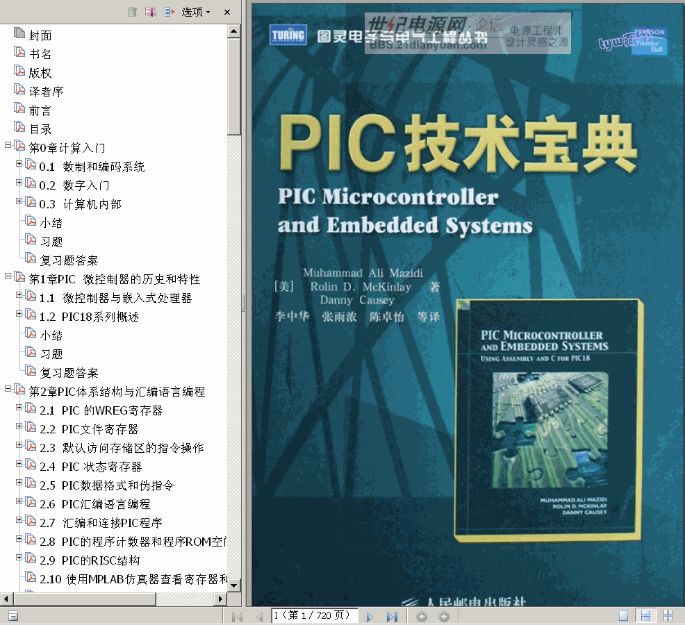
Task: Switch to continuous page layout
Action: (645, 616)
